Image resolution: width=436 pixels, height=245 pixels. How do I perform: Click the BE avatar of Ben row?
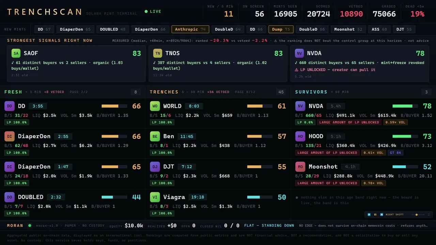coord(155,136)
